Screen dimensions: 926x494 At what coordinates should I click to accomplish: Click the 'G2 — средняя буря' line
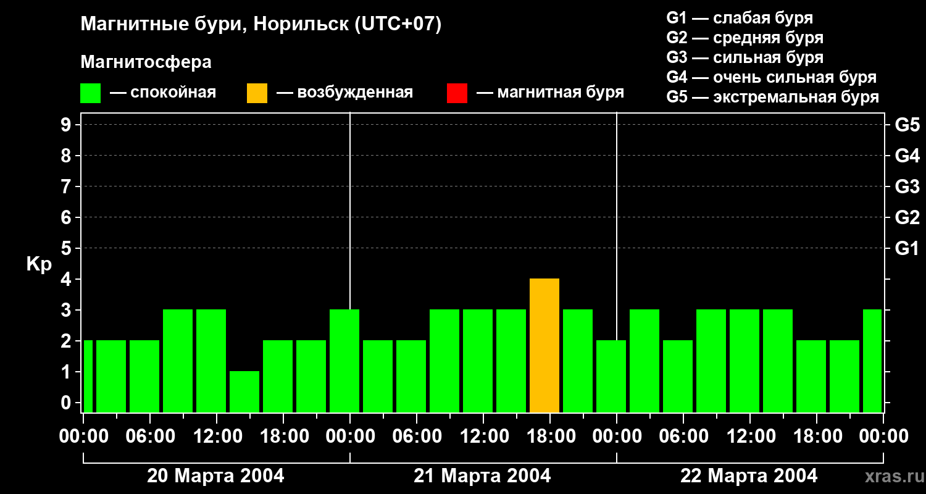click(745, 38)
